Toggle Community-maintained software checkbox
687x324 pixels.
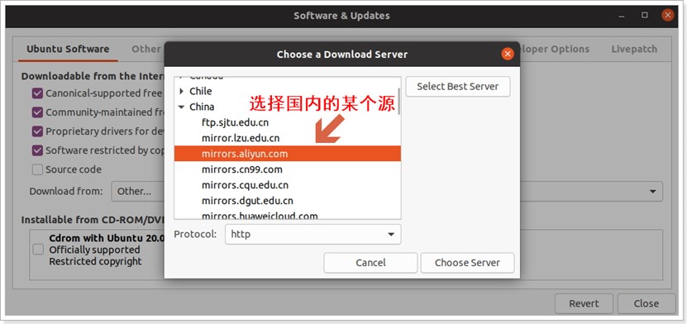[x=37, y=112]
